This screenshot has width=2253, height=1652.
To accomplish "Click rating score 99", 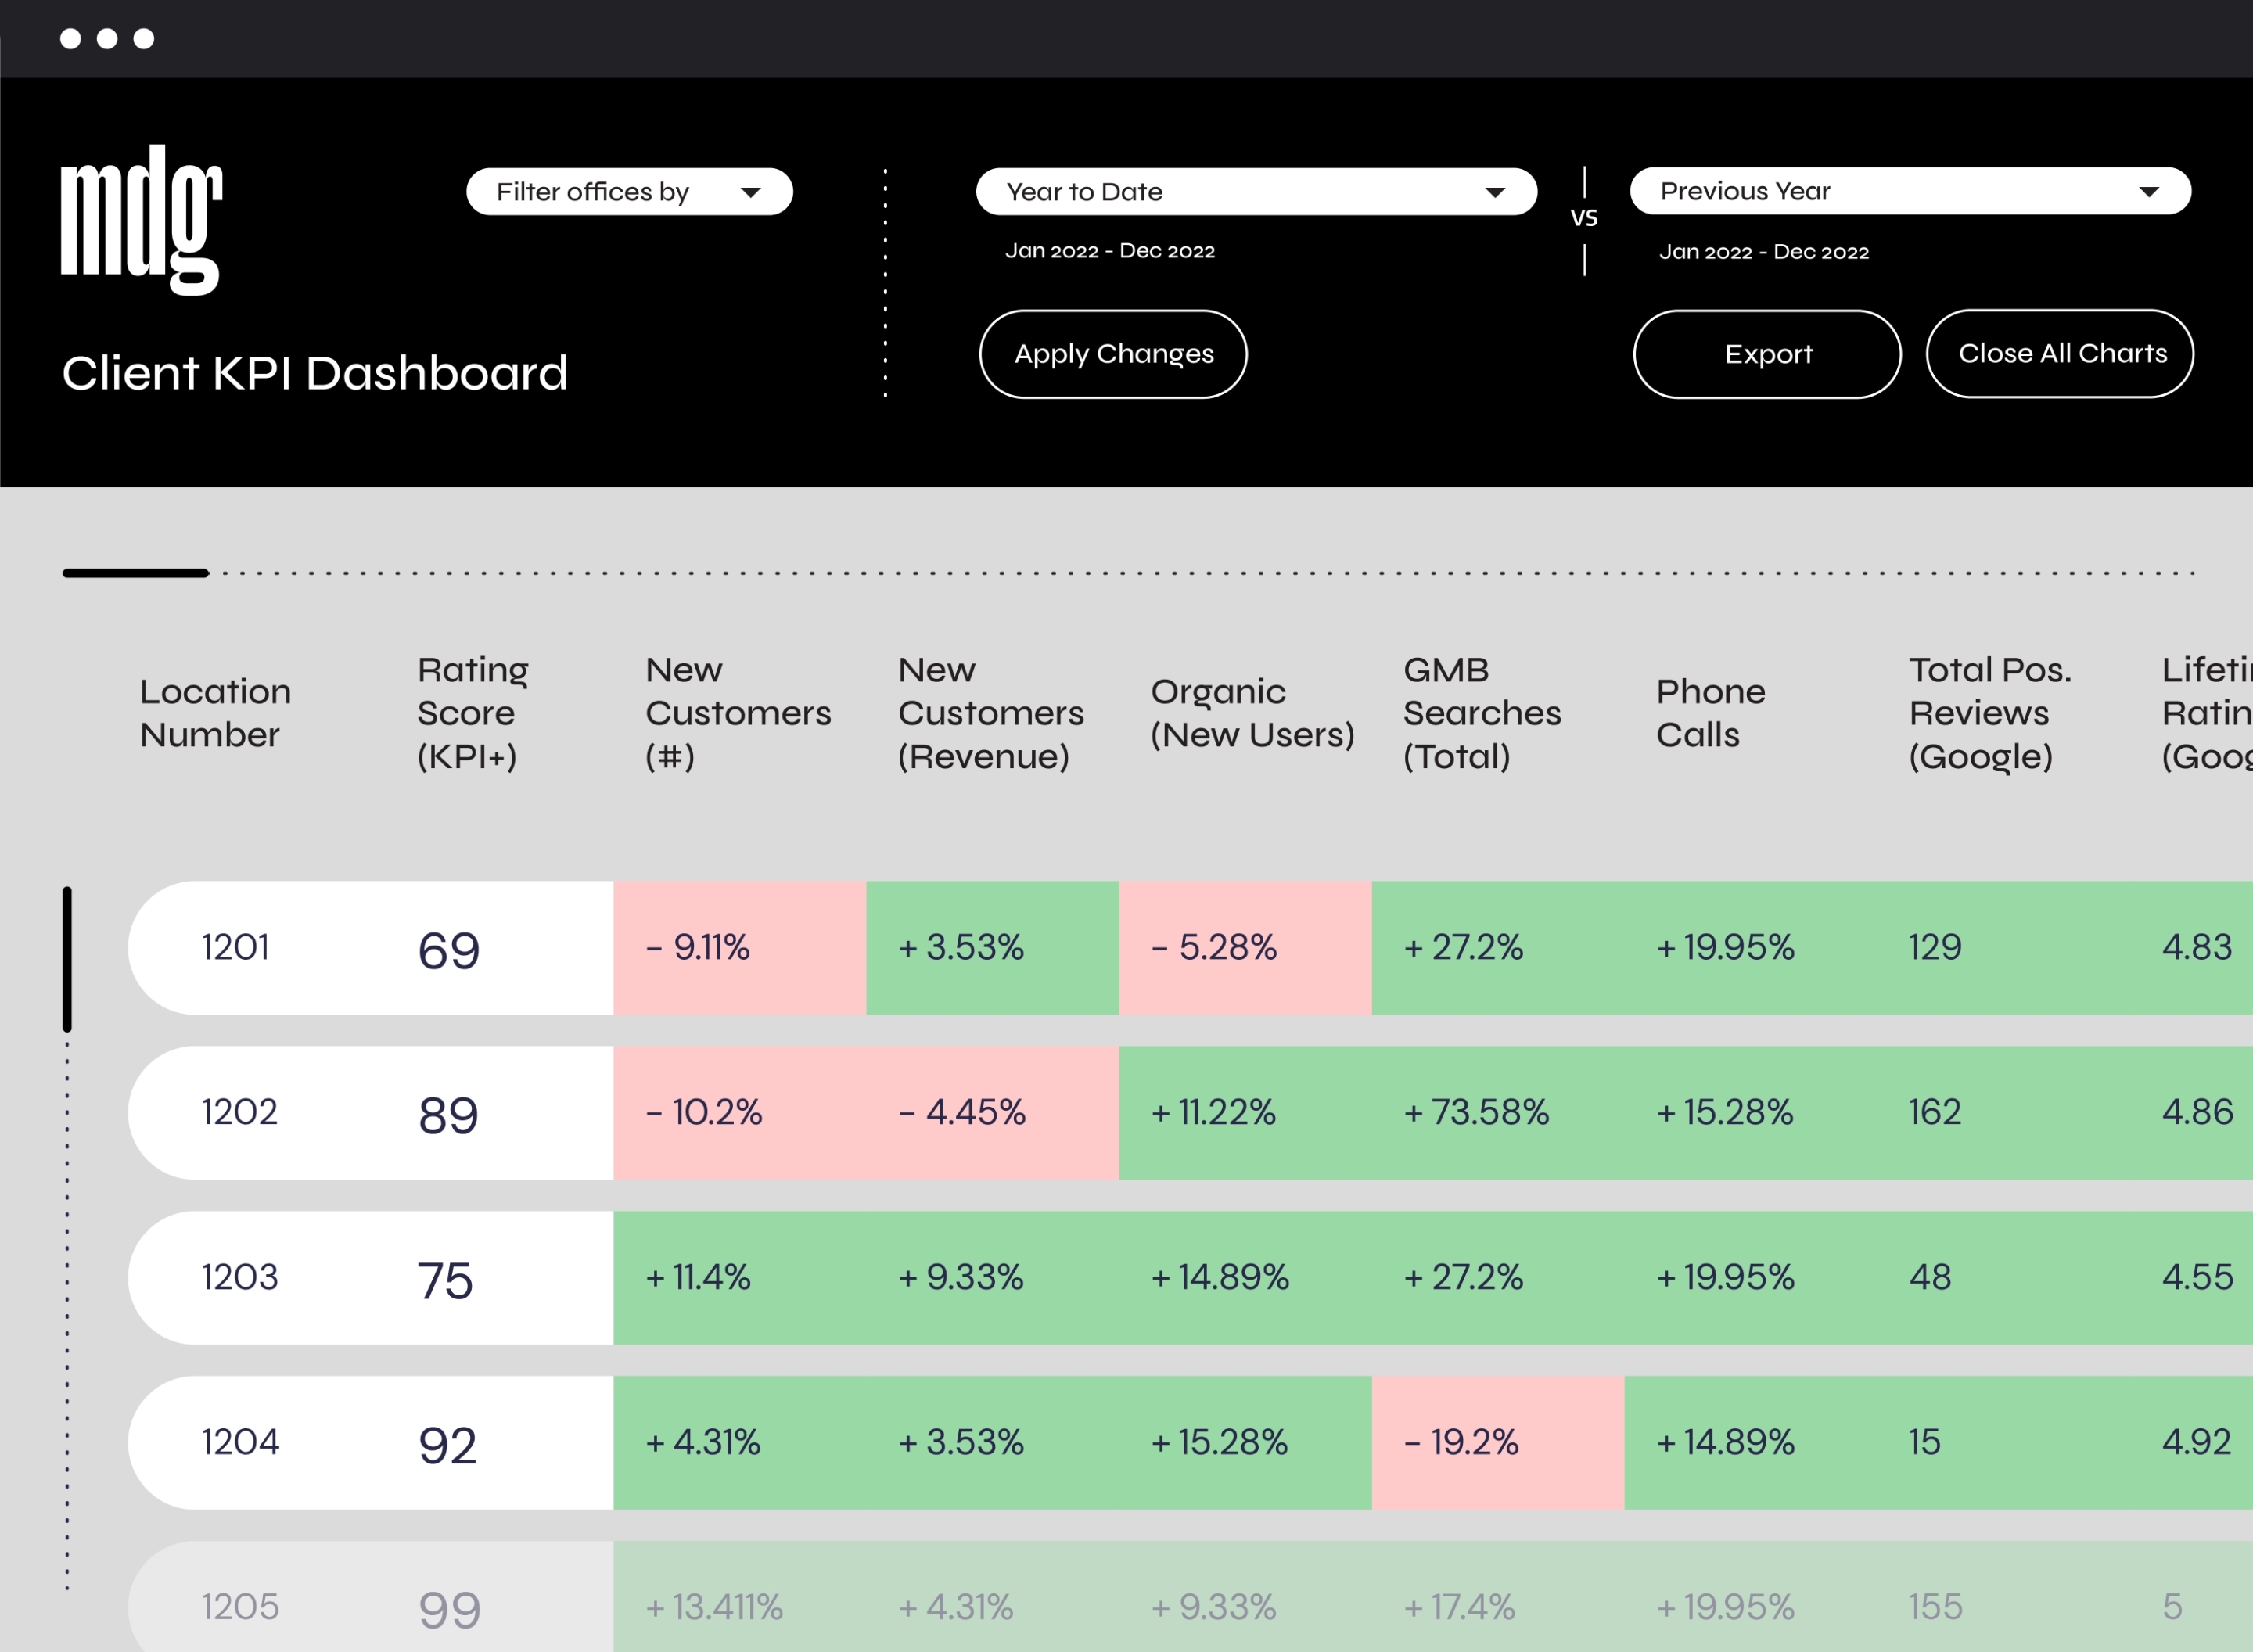I will click(449, 1610).
